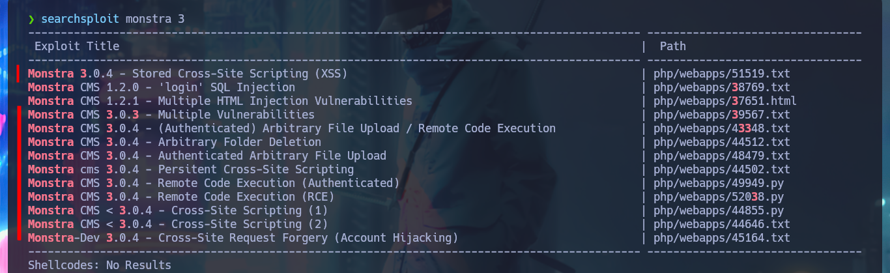Click the Exploit Title column header
890x273 pixels.
(x=77, y=46)
